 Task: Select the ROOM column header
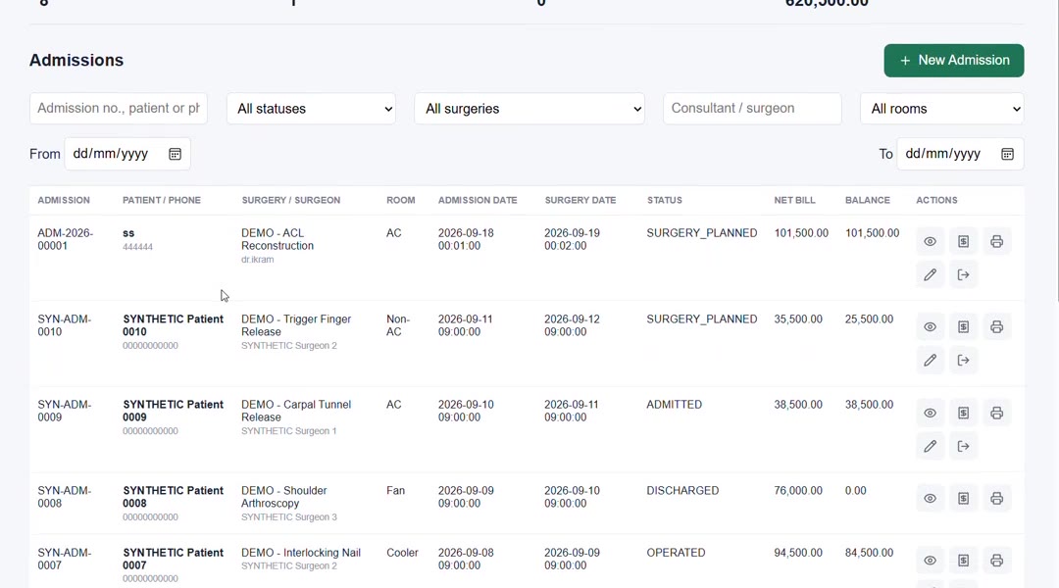pyautogui.click(x=400, y=201)
